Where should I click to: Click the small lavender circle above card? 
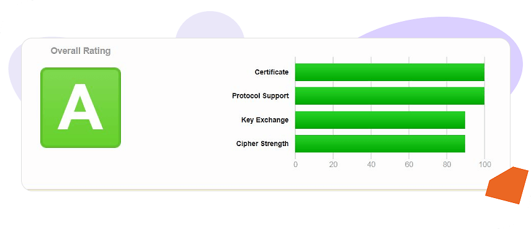point(210,25)
